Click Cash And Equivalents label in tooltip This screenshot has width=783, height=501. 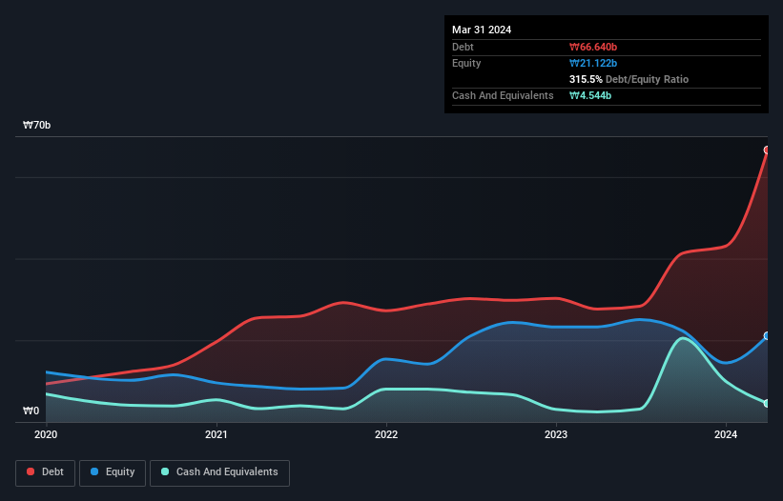pos(503,95)
